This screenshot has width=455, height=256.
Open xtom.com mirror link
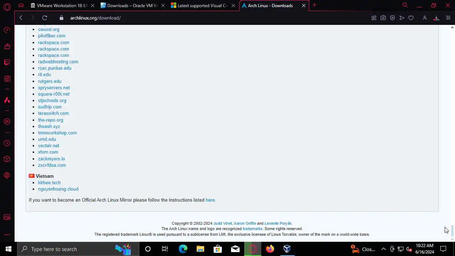[x=48, y=152]
